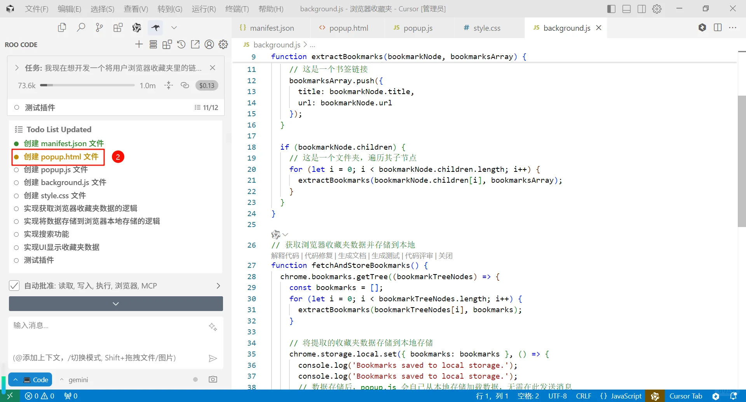Click the 生成文档 code lens link
746x402 pixels.
click(x=352, y=256)
